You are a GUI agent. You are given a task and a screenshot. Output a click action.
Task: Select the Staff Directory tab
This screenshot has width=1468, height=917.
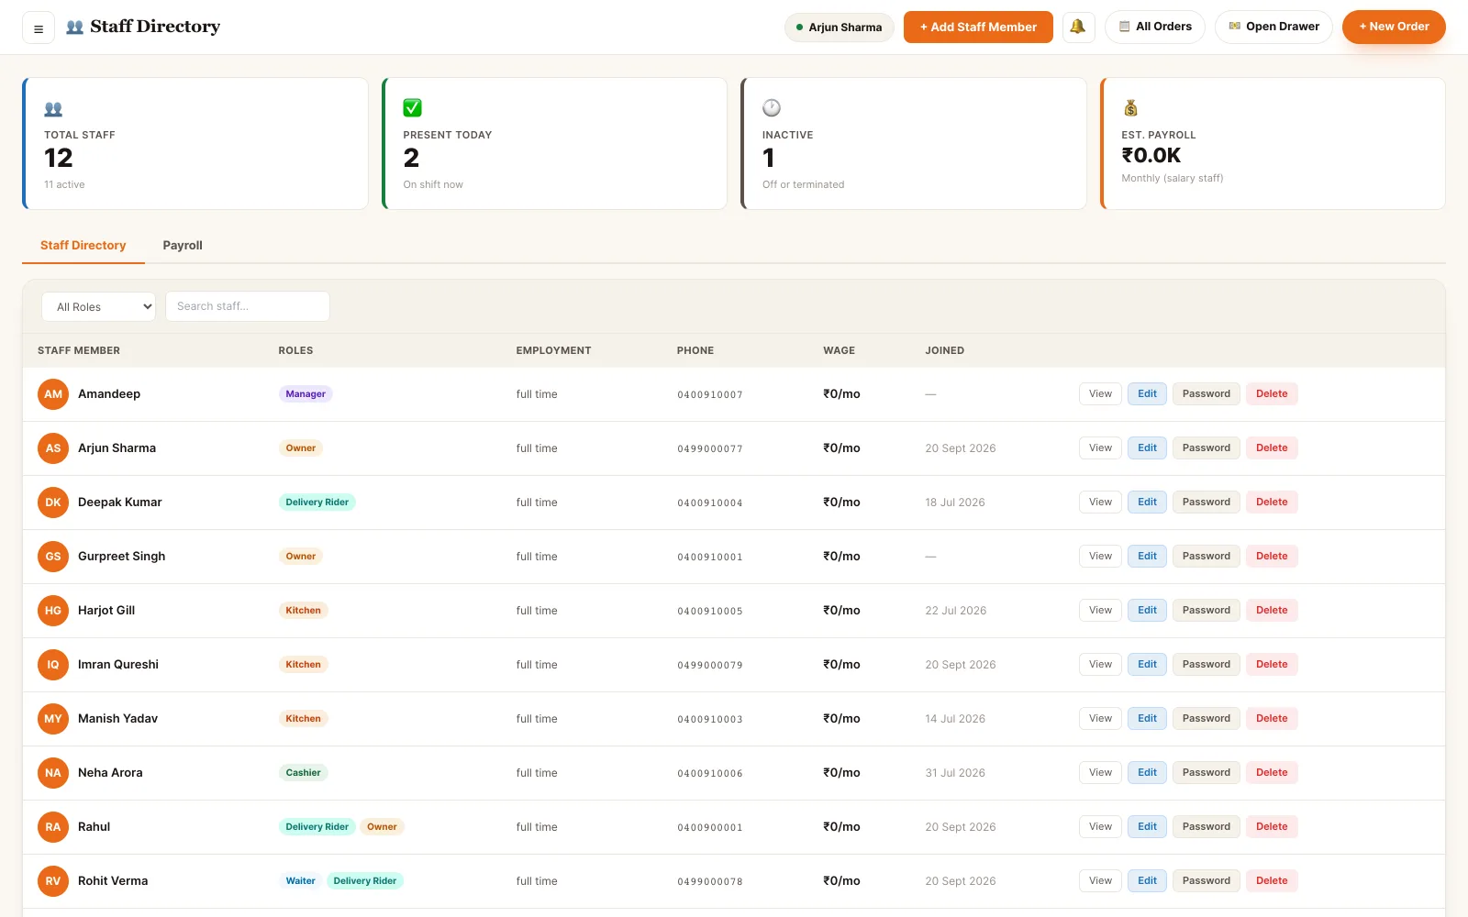tap(83, 245)
